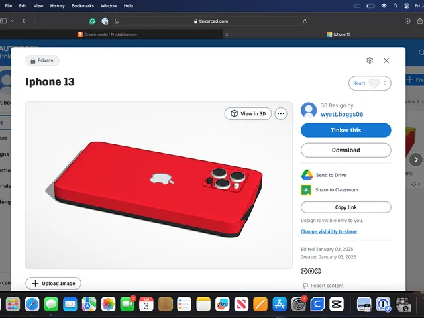This screenshot has width=424, height=318.
Task: Click the Grammarly extension icon
Action: [93, 21]
